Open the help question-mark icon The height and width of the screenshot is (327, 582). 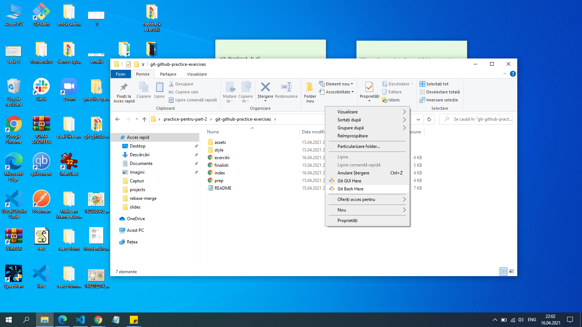tap(513, 74)
